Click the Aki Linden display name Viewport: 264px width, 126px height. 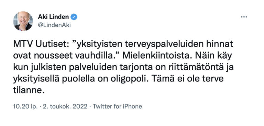point(53,17)
